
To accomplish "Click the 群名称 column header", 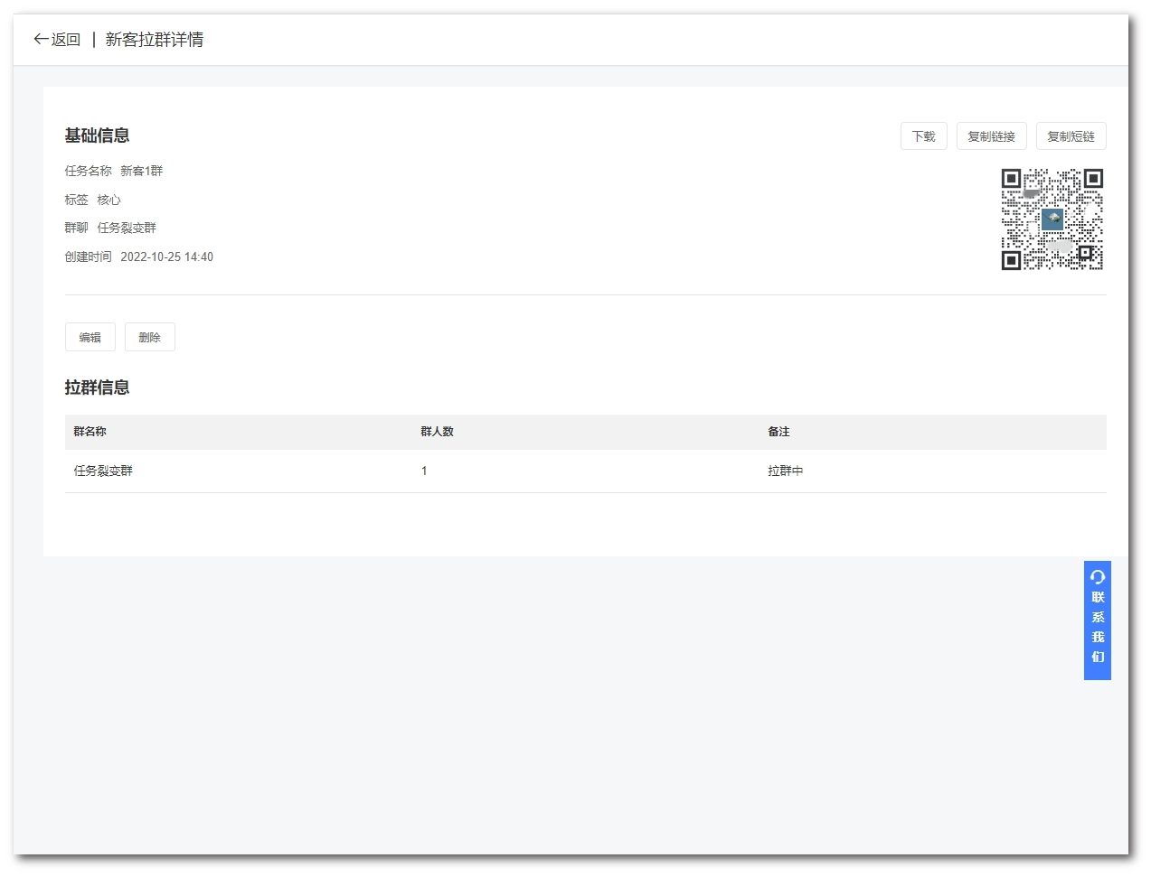I will pos(90,432).
